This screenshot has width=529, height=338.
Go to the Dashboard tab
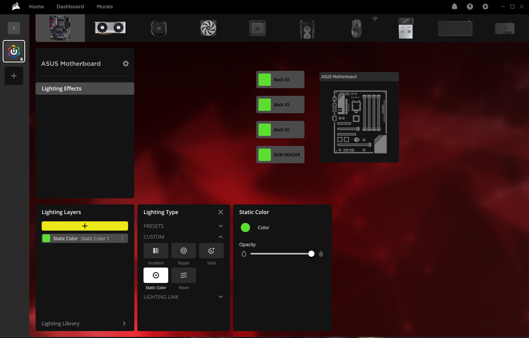pyautogui.click(x=70, y=7)
